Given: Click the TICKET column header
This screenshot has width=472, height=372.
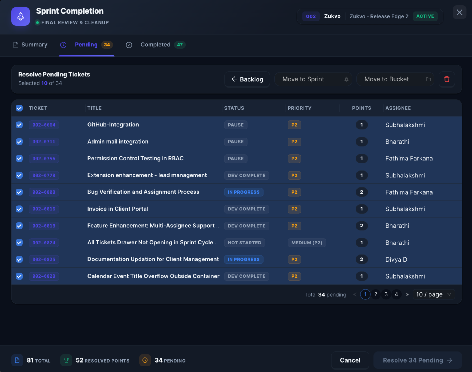Looking at the screenshot, I should click(x=38, y=108).
